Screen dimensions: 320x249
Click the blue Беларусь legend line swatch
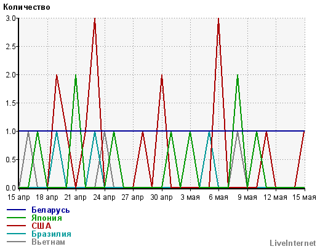16,210
